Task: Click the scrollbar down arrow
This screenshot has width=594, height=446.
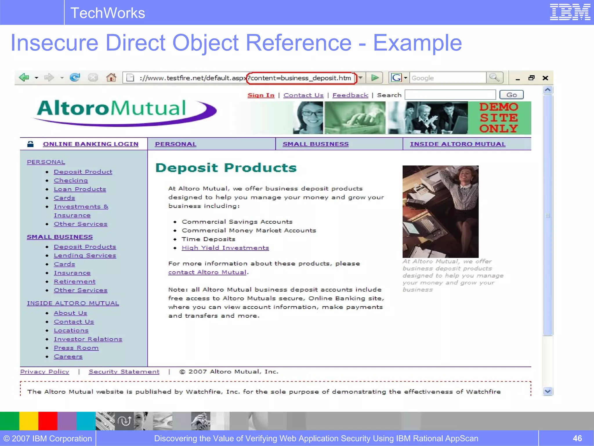Action: 548,391
